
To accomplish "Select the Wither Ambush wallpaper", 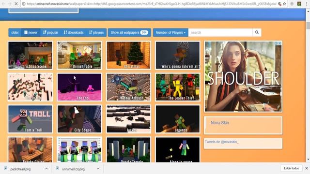I will pyautogui.click(x=128, y=87).
